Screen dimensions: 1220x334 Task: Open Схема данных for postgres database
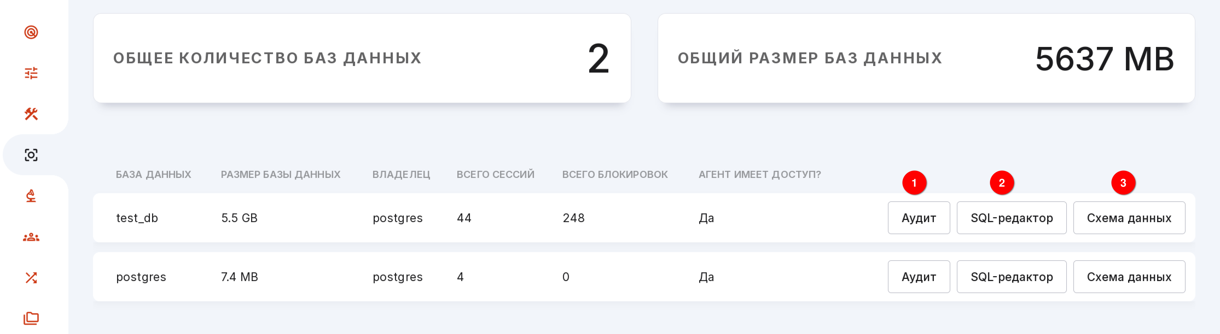[1129, 277]
